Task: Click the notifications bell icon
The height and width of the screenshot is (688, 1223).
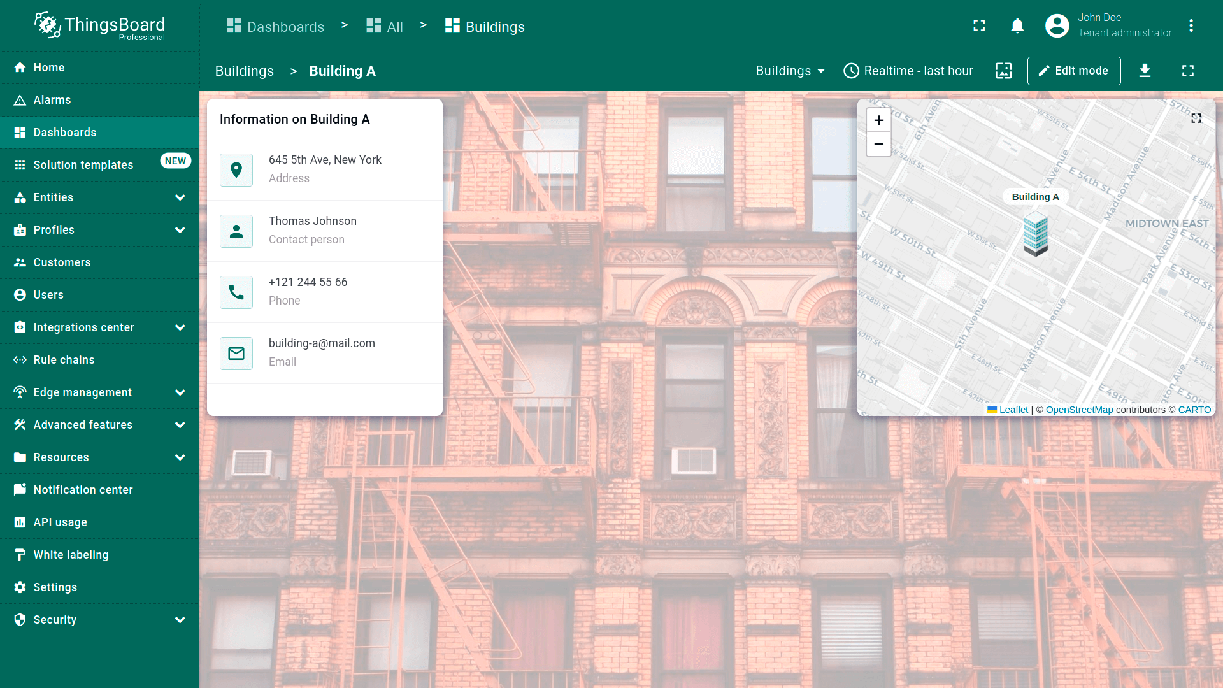Action: (x=1017, y=26)
